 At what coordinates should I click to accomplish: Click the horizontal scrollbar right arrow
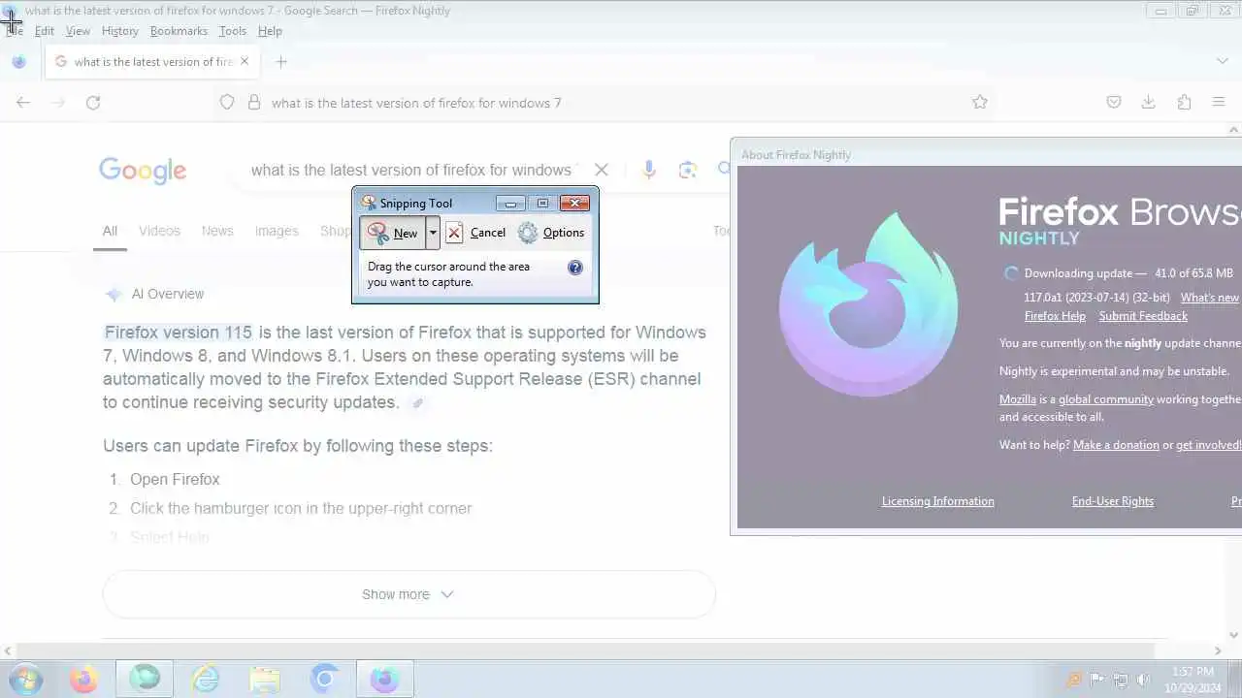[1218, 651]
